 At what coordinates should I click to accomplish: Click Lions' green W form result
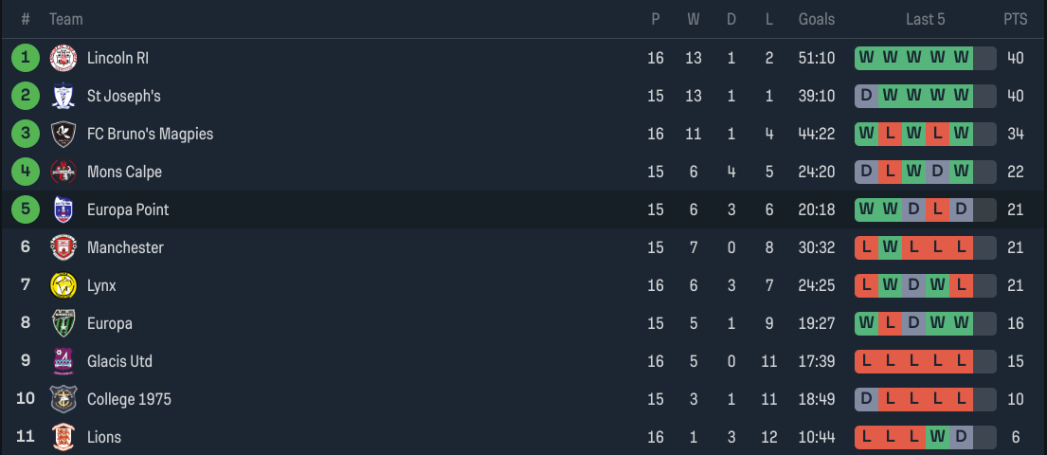[937, 437]
